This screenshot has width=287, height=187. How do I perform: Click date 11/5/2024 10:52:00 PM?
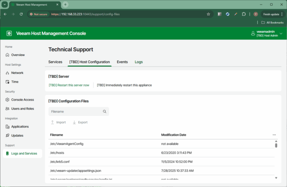tap(177, 162)
